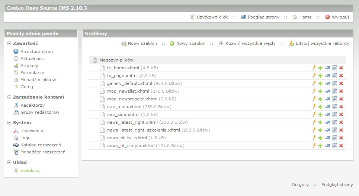Collapse the Zawartość module group
359x196 pixels.
click(x=9, y=43)
